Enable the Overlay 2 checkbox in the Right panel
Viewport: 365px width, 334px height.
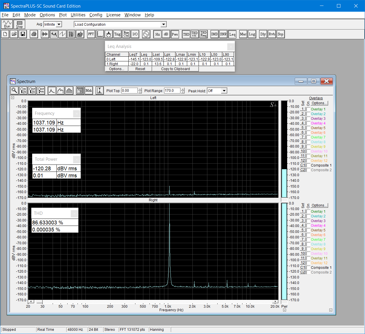coord(308,216)
